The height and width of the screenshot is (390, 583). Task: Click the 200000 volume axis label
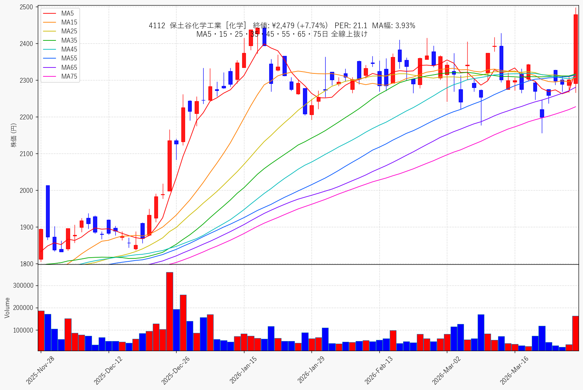pyautogui.click(x=23, y=308)
